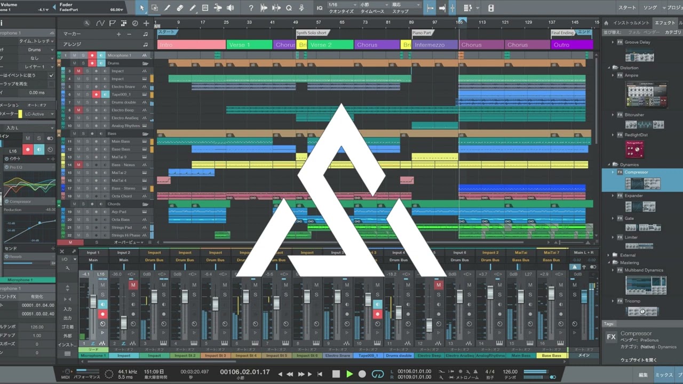Viewport: 683px width, 384px height.
Task: Click the Stop transport button
Action: [x=336, y=374]
